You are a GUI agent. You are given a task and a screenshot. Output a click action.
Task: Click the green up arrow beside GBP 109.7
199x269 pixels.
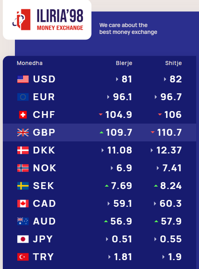pyautogui.click(x=101, y=132)
